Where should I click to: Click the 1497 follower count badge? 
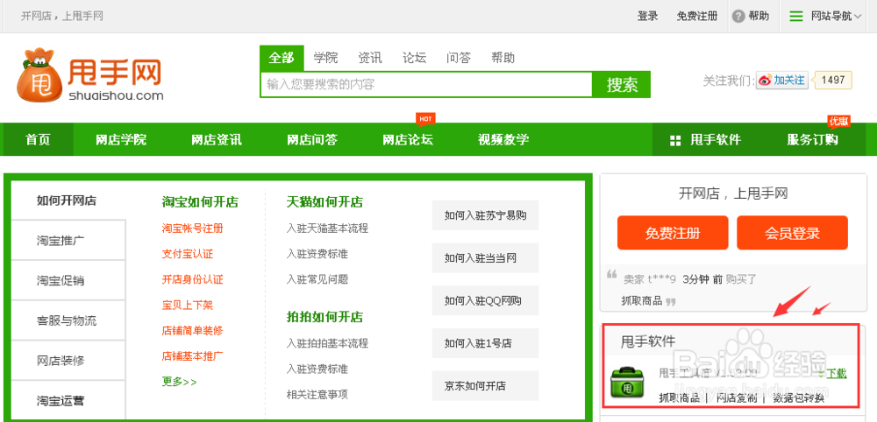[833, 81]
